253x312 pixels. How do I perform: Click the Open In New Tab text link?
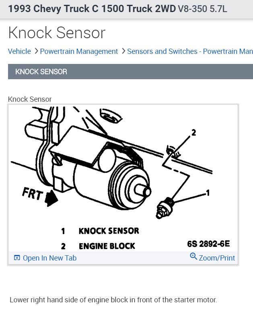(49, 258)
